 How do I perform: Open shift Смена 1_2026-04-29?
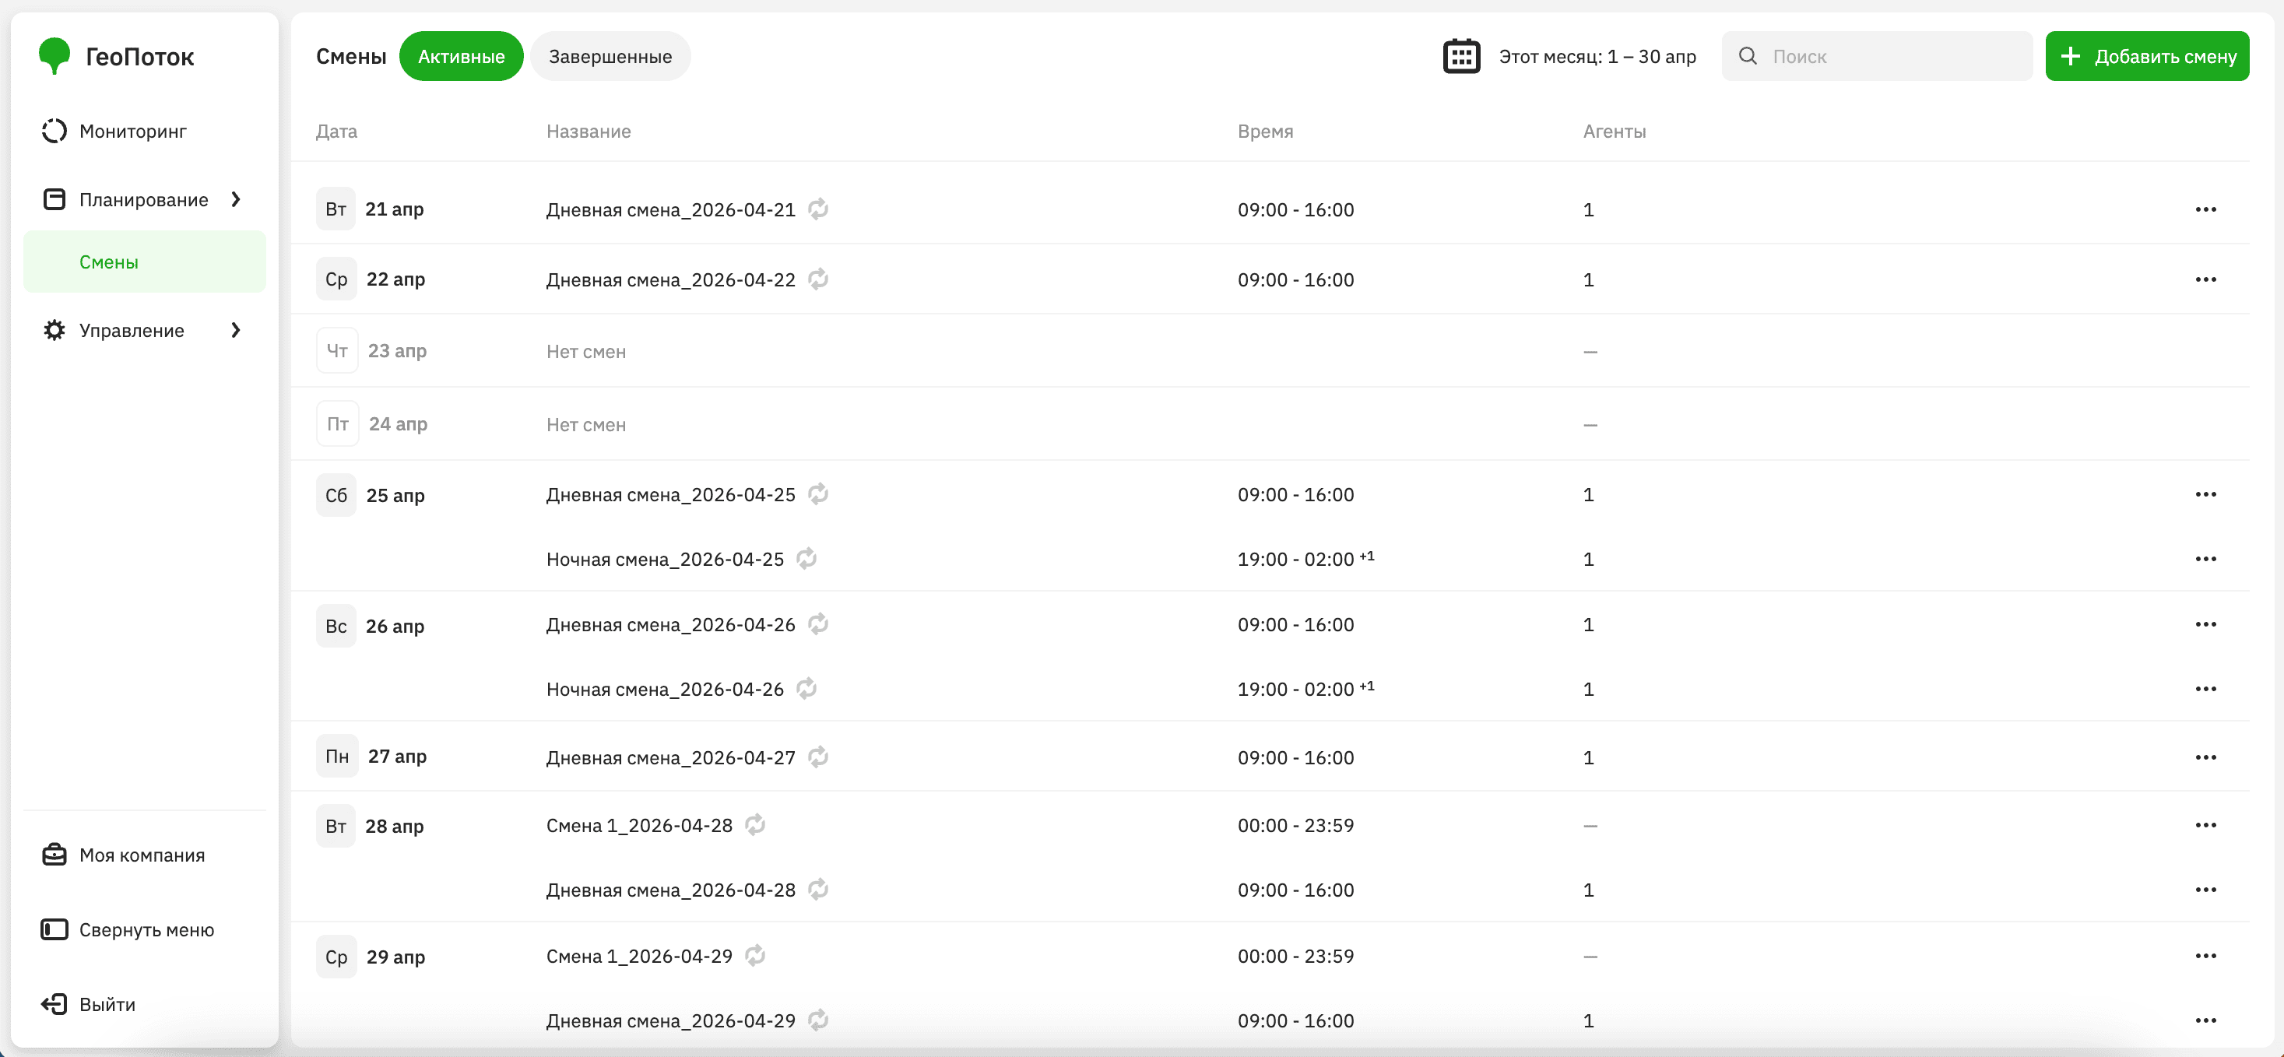click(639, 957)
